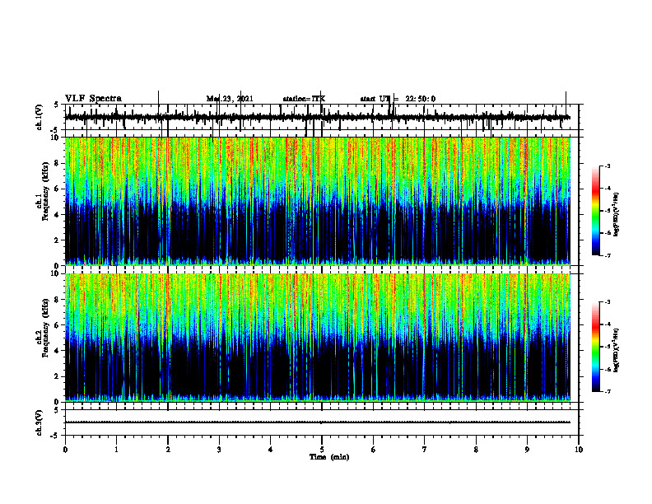Image resolution: width=652 pixels, height=504 pixels.
Task: Click the ch.2 colorbar log(PSD) label
Action: [x=616, y=350]
